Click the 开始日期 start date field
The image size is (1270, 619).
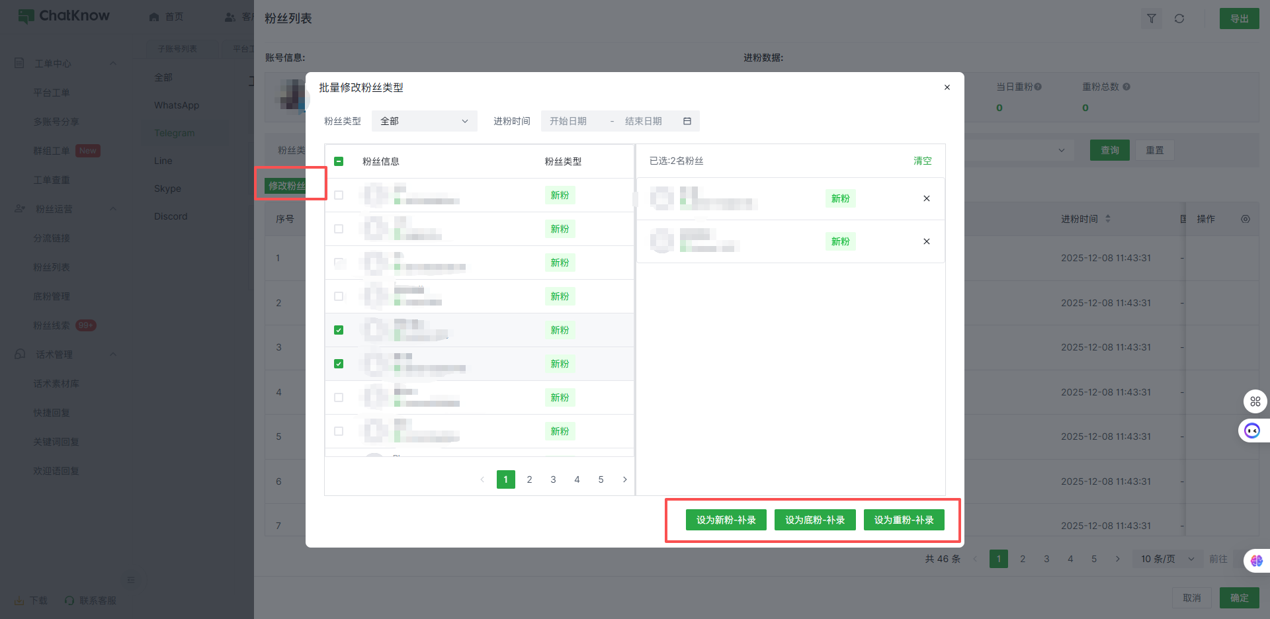pos(569,121)
